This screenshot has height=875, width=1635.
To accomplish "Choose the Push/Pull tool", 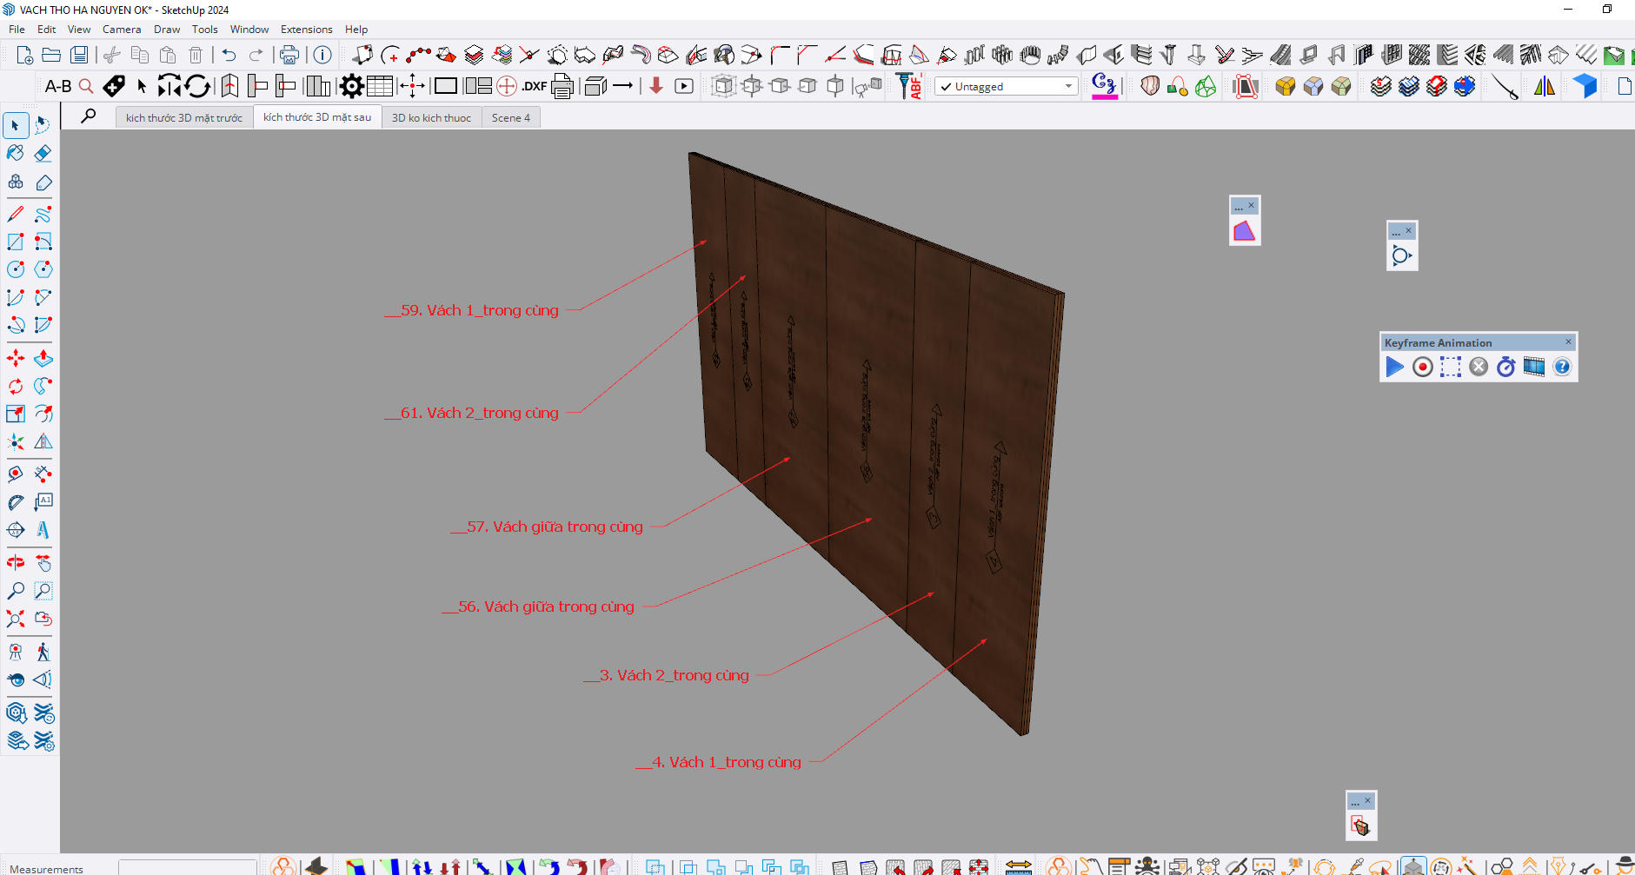I will (43, 358).
